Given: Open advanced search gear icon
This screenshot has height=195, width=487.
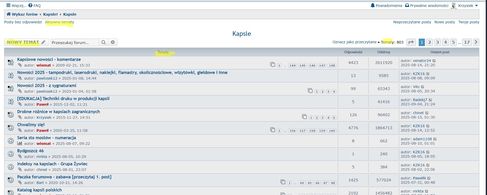Looking at the screenshot, I should (x=113, y=42).
